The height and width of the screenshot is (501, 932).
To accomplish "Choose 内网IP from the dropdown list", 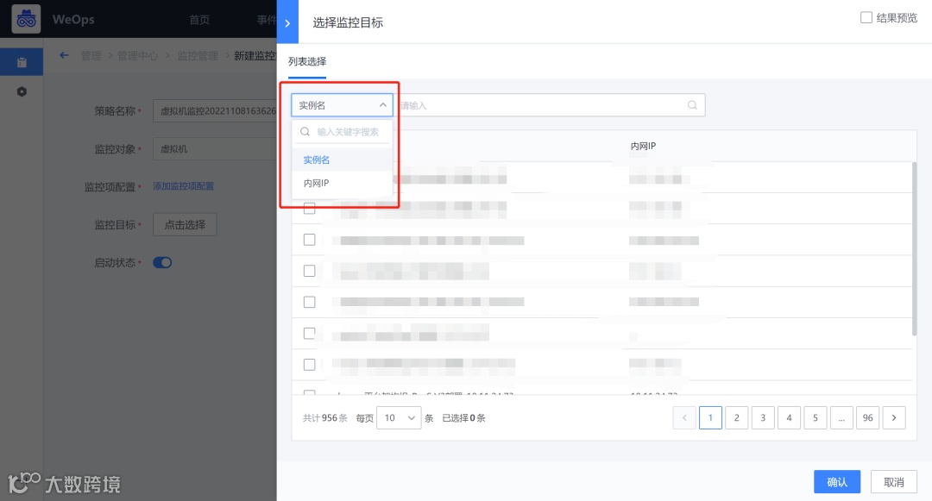I will (x=342, y=183).
